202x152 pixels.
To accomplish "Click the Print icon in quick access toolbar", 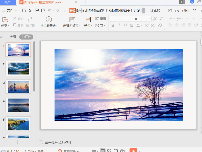I will point(37,10).
